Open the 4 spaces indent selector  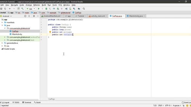pyautogui.click(x=177, y=106)
